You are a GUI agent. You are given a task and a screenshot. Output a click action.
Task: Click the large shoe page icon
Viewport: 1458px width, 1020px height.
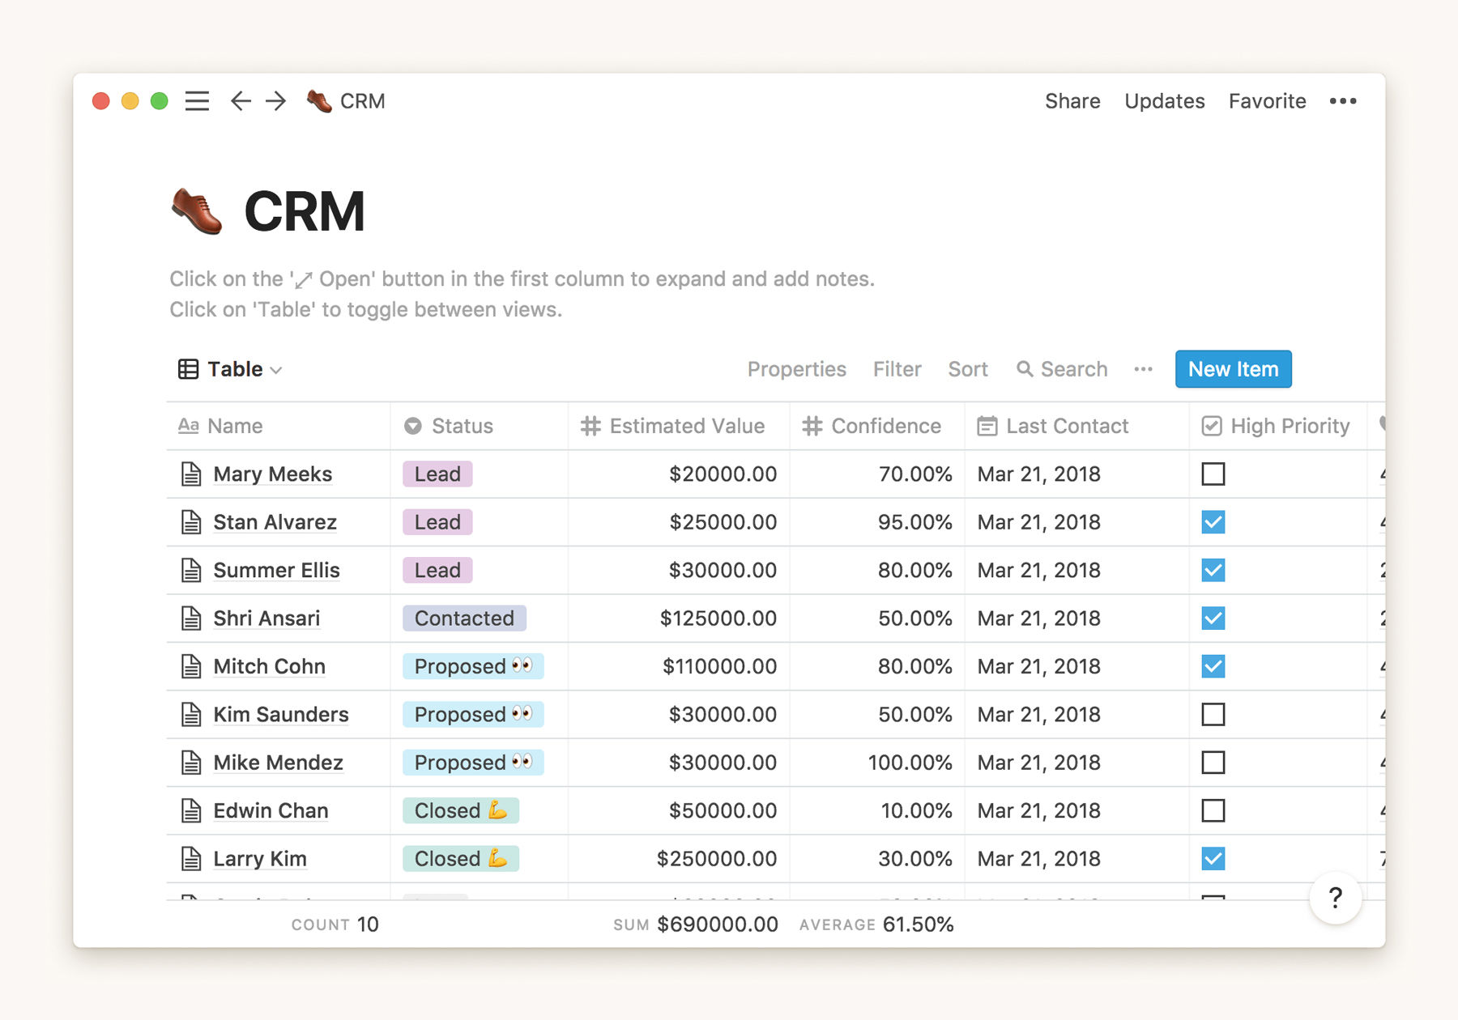[x=197, y=211]
